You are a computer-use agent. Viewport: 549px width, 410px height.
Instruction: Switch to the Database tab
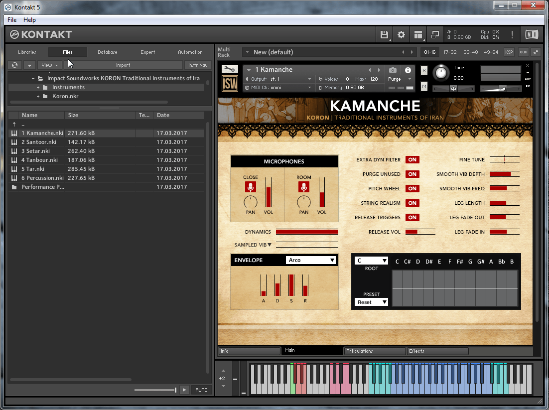click(108, 52)
